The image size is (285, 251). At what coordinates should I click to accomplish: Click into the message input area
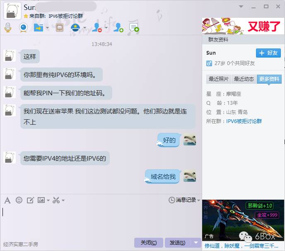pyautogui.click(x=101, y=221)
